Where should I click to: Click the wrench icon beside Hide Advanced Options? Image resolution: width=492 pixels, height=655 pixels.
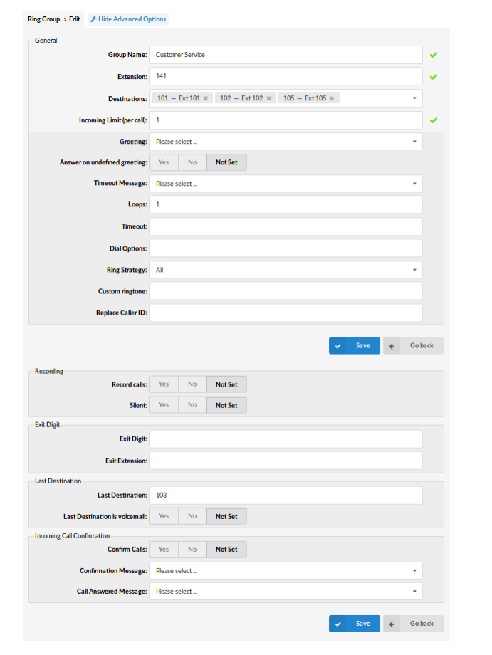(x=93, y=19)
